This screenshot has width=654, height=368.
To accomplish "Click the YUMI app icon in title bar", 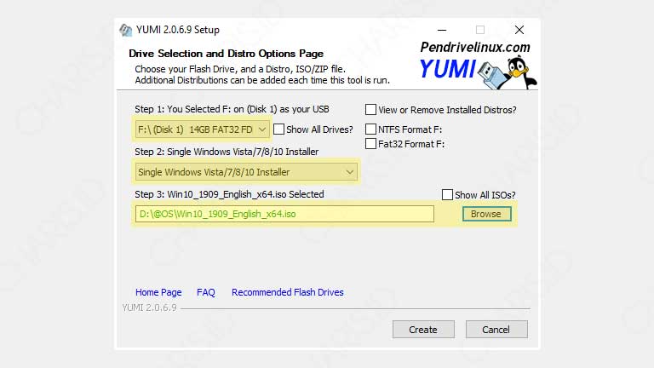I will tap(125, 30).
